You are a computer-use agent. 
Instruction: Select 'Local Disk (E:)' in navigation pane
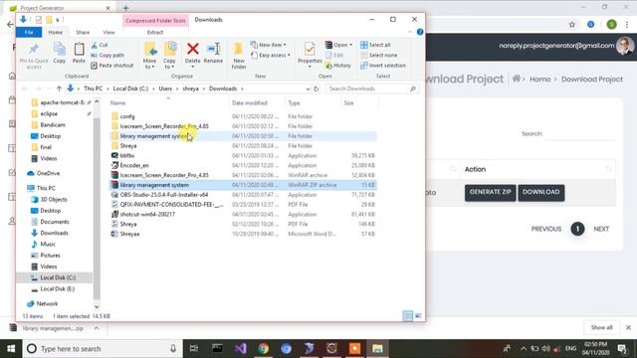[58, 288]
